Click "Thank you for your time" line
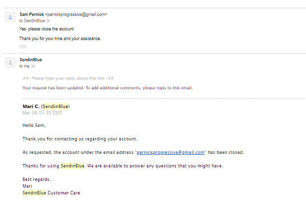306x205 pixels. [x=60, y=39]
